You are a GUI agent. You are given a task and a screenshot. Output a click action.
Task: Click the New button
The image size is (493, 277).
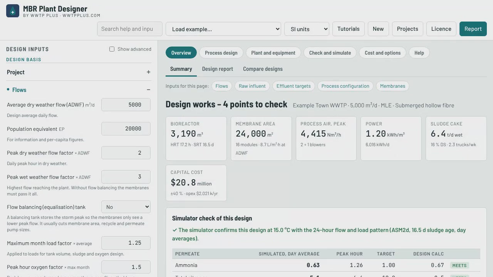click(x=378, y=29)
